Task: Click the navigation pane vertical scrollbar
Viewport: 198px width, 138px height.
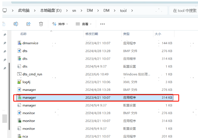Action: pyautogui.click(x=9, y=96)
